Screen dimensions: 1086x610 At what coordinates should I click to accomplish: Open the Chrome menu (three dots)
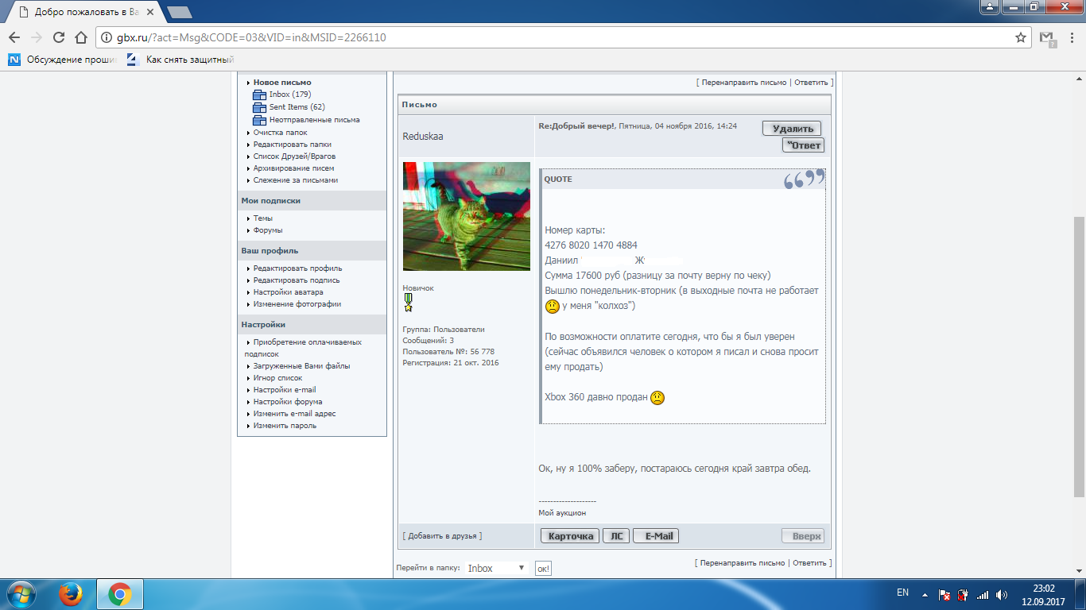[1071, 37]
